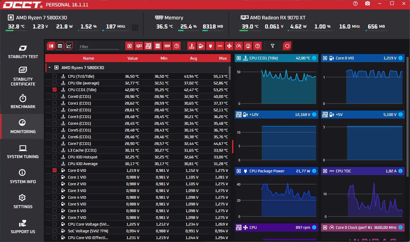
Task: Toggle current sensor type filter
Action: coord(220,46)
